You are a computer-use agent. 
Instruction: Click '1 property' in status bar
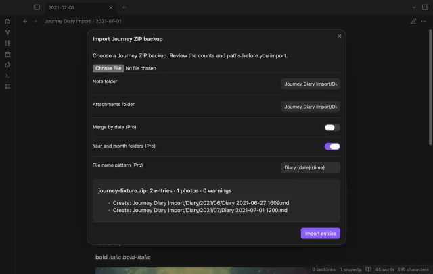pos(350,269)
